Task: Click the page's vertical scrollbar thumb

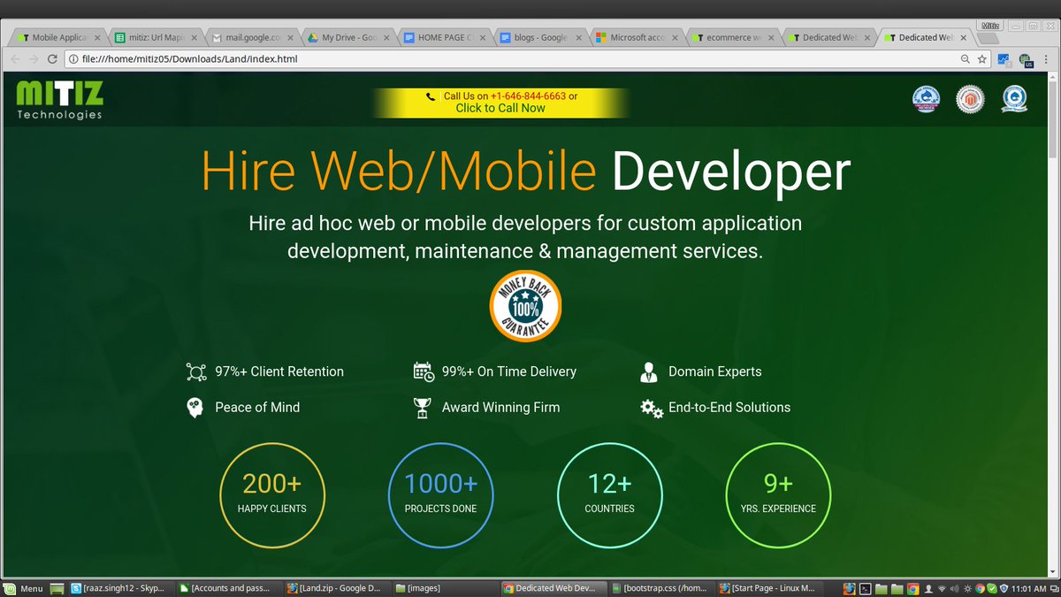Action: [x=1053, y=119]
